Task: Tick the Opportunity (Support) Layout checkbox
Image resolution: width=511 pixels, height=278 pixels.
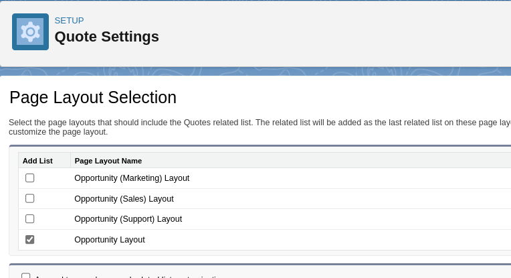Action: [x=30, y=219]
